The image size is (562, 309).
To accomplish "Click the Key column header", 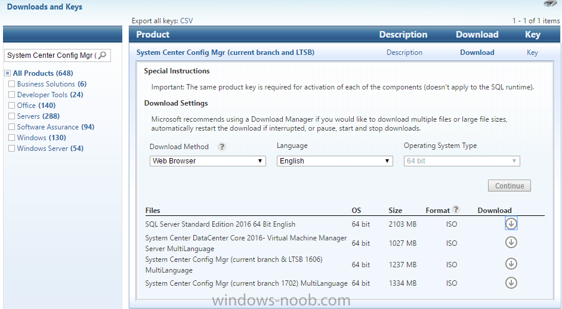I will pos(533,35).
